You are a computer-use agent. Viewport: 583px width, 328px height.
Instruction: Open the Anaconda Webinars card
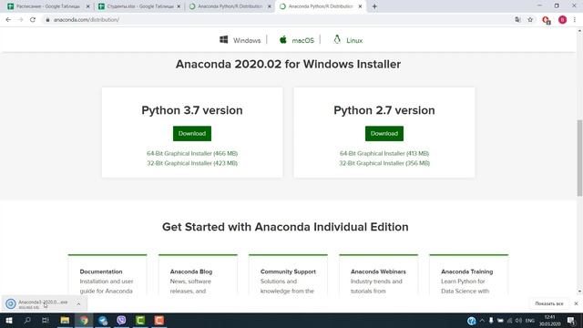[x=379, y=275]
